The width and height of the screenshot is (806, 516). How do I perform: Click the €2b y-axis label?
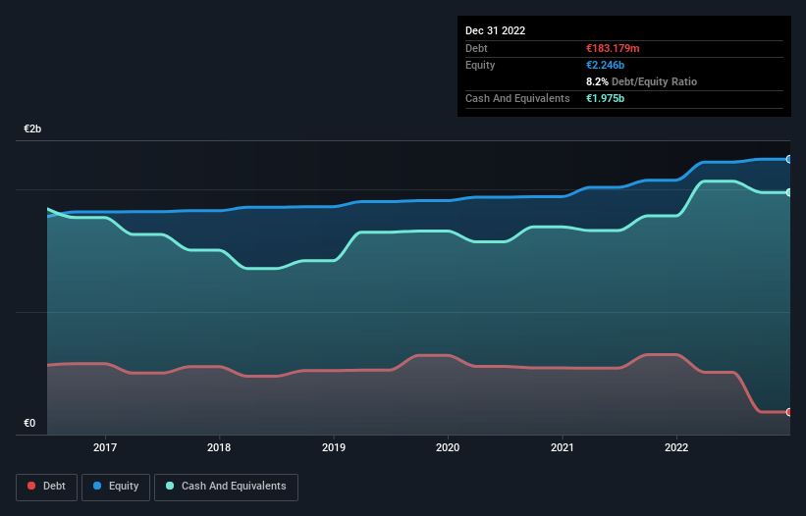(32, 129)
